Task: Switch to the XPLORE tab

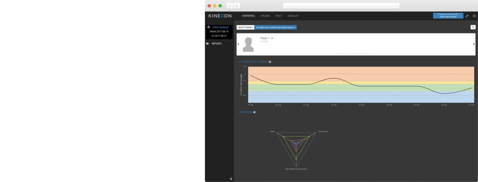Action: [x=265, y=16]
